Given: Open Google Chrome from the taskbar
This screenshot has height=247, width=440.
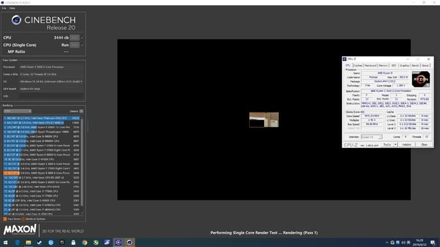Looking at the screenshot, I should tap(85, 242).
